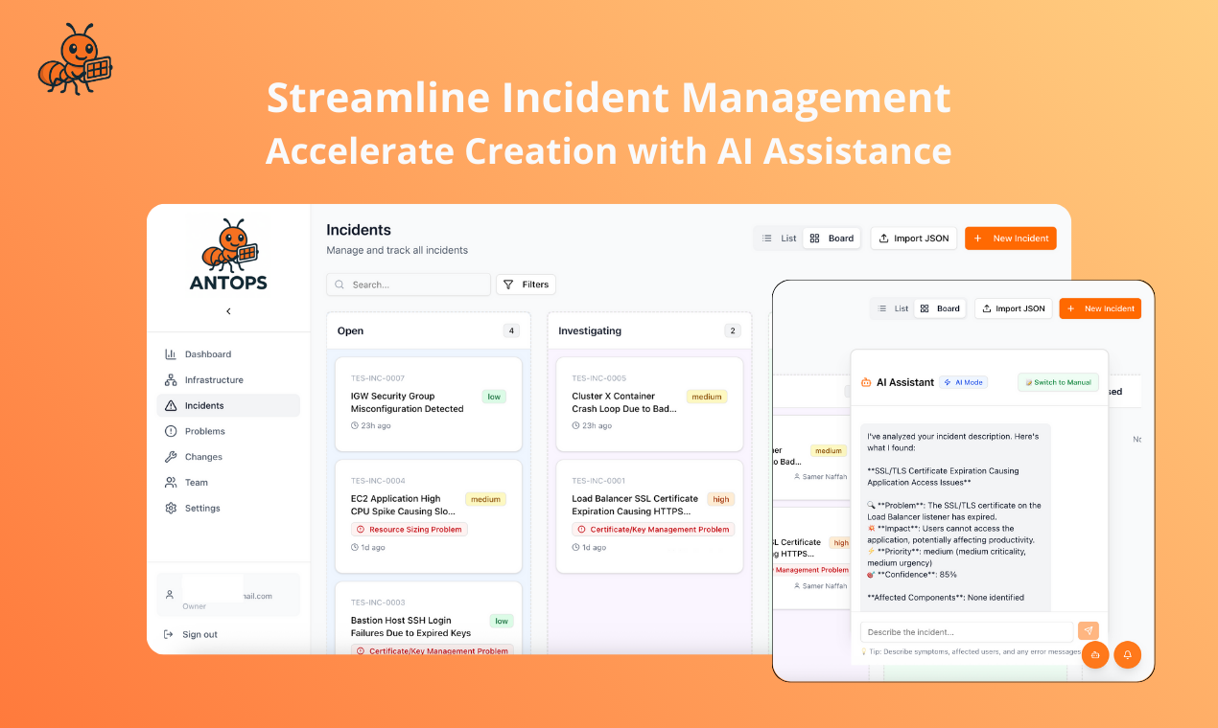Open Settings from the sidebar
Image resolution: width=1218 pixels, height=728 pixels.
(x=228, y=509)
